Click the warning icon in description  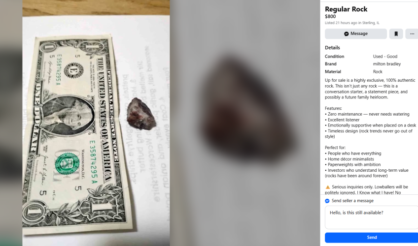click(328, 187)
